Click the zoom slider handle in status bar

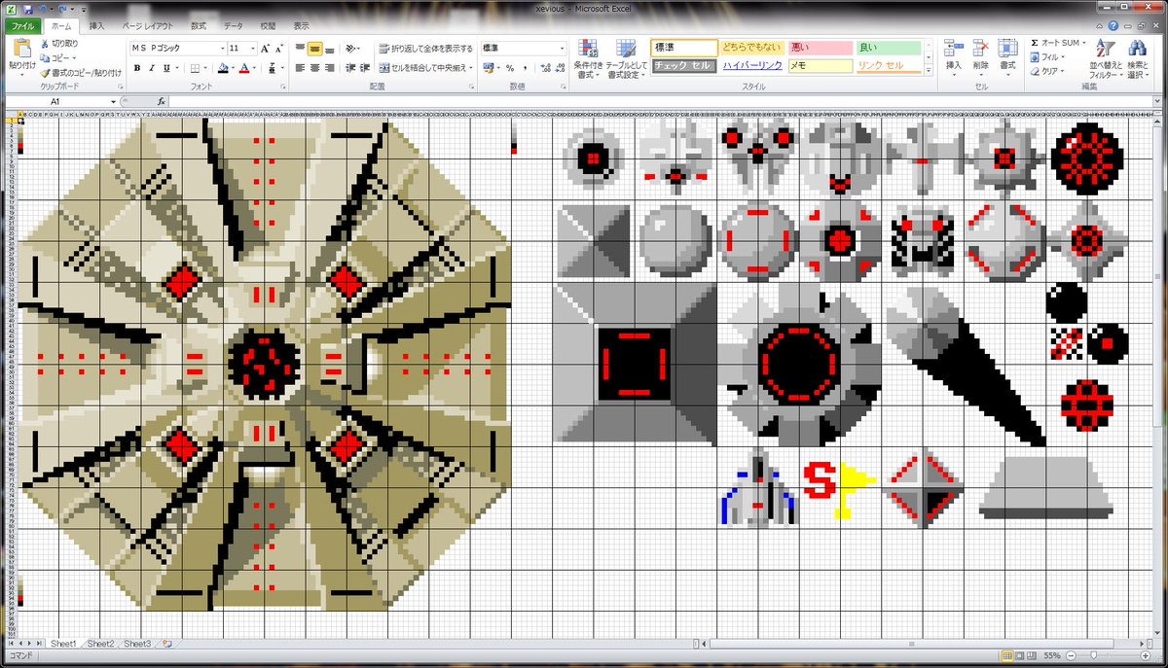[x=1094, y=655]
